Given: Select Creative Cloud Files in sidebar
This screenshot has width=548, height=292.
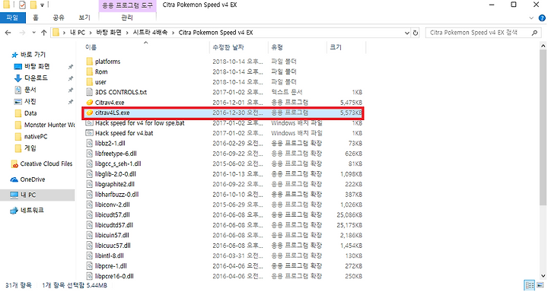Looking at the screenshot, I should [42, 163].
